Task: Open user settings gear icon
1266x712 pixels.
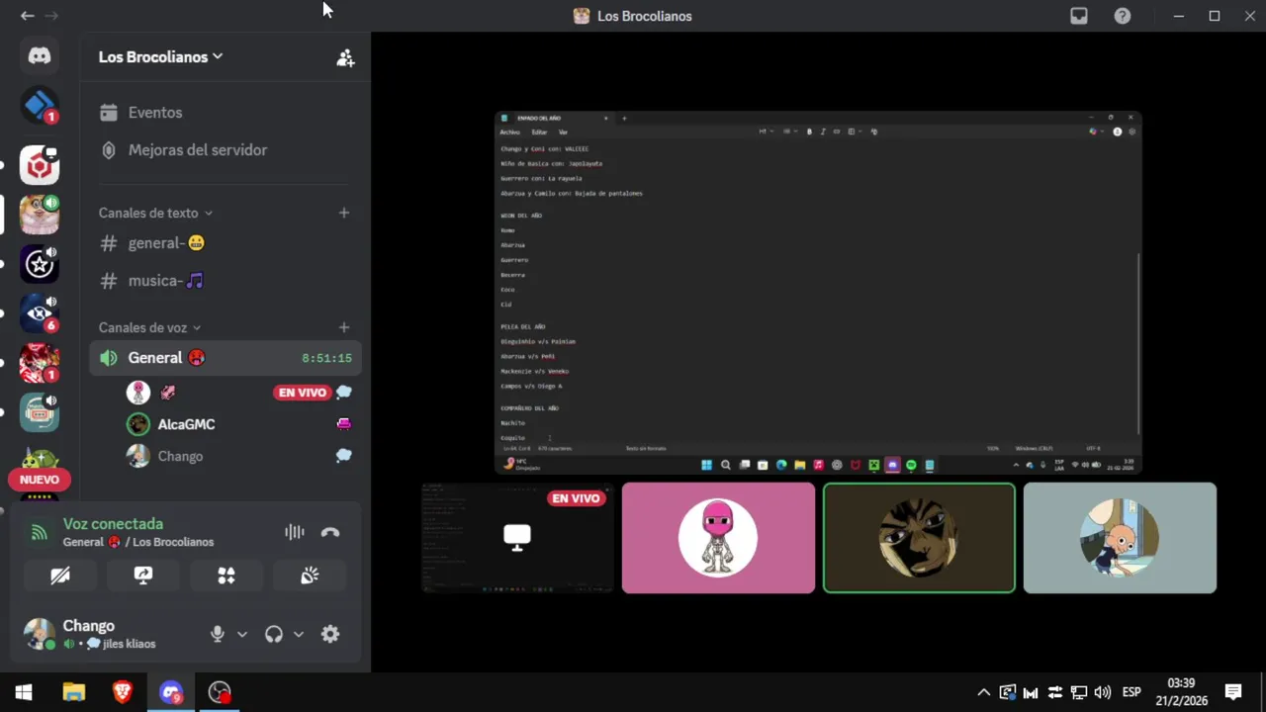Action: tap(330, 634)
